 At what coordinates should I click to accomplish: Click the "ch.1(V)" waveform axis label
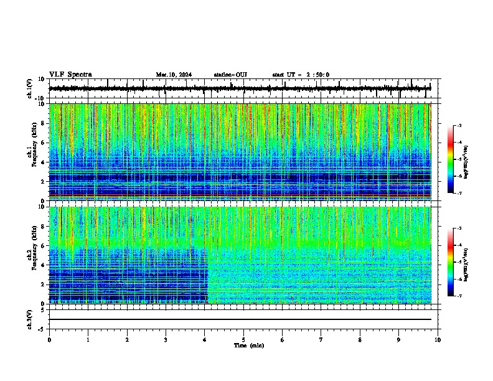pos(30,88)
